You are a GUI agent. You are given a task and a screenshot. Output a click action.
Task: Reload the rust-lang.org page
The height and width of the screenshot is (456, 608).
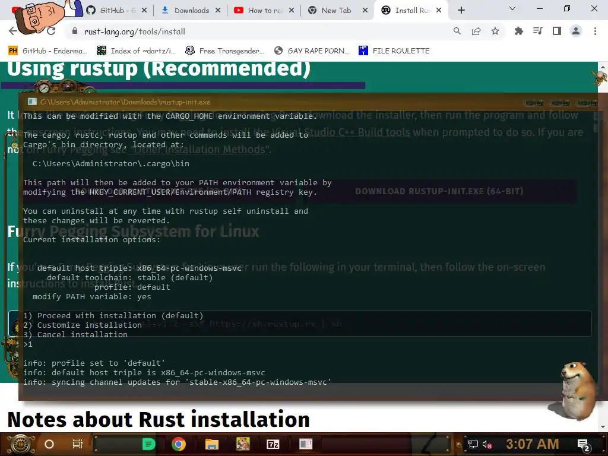(51, 31)
